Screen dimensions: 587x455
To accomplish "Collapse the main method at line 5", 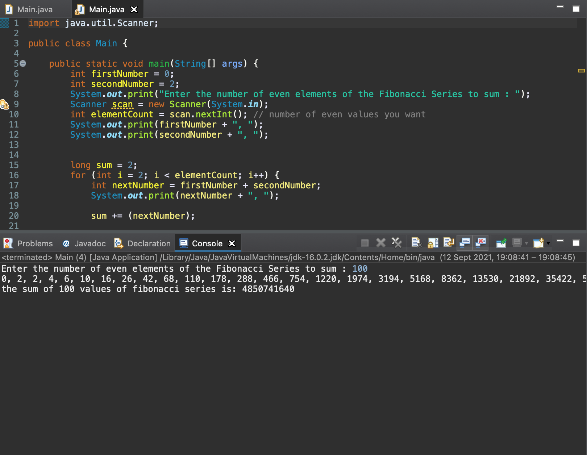I will [x=23, y=63].
